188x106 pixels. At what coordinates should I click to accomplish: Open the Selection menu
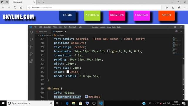(48, 27)
